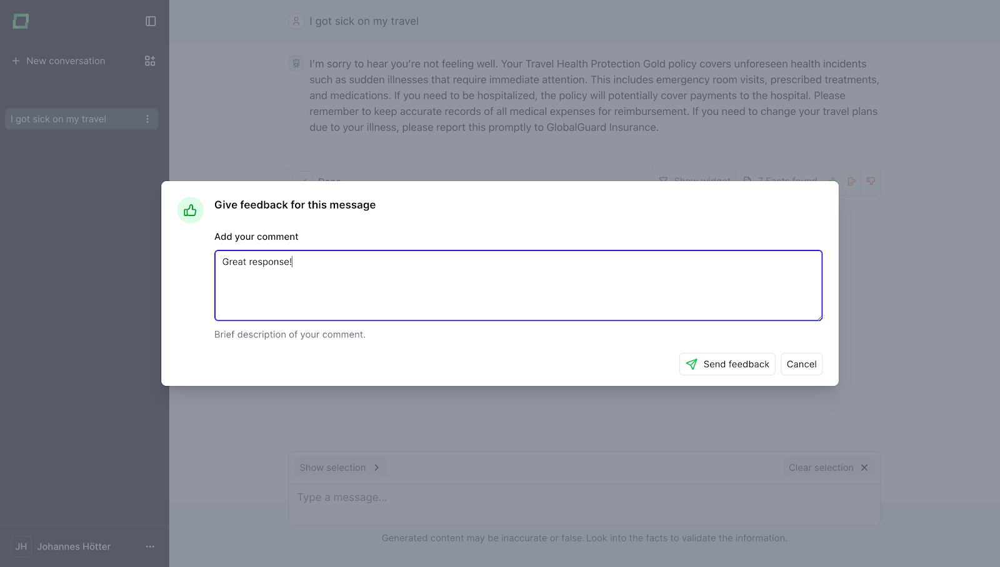The width and height of the screenshot is (1000, 567).
Task: Open Johannes Hötter account options menu
Action: click(150, 546)
